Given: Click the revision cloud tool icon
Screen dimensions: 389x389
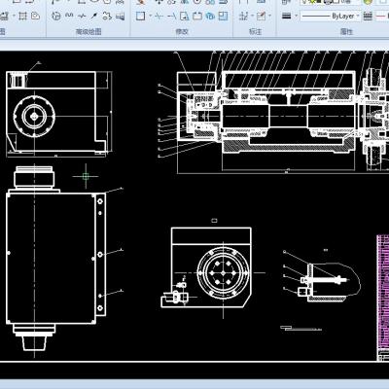Looking at the screenshot, I should pos(107,16).
